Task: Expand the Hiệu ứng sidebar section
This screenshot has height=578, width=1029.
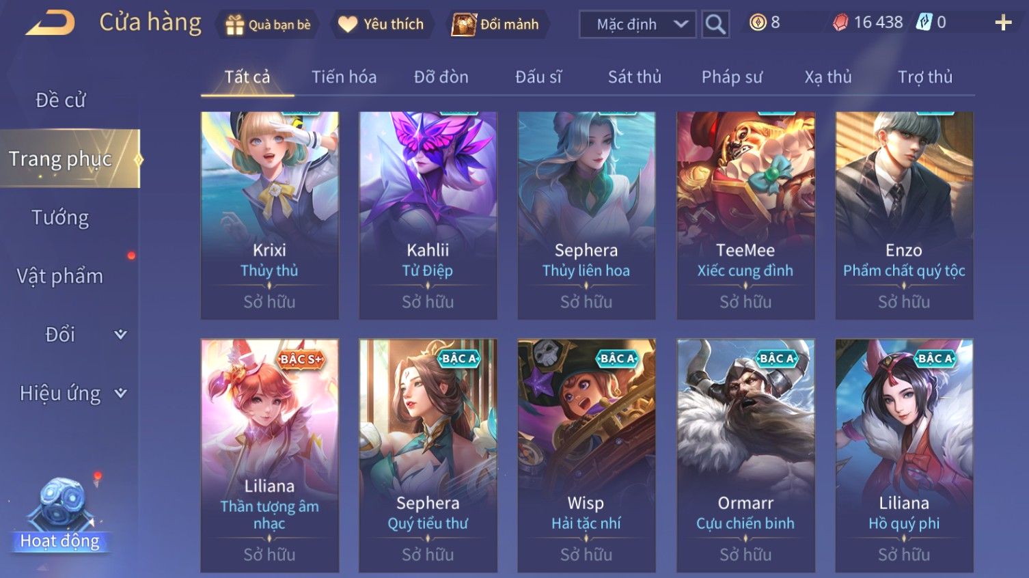Action: point(120,394)
